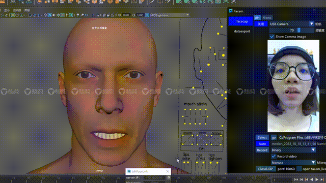
Task: Jump to previous keyframe
Action: click(x=307, y=179)
